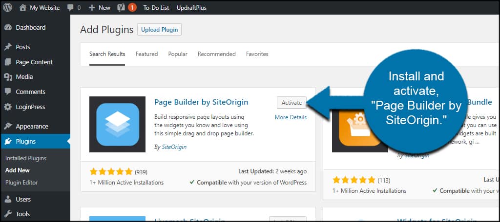Open Page Builder by SiteOrigin title link
500x222 pixels.
(201, 102)
